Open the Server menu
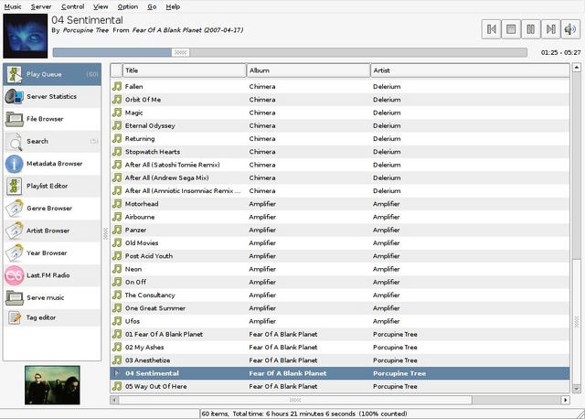 coord(41,6)
